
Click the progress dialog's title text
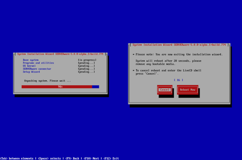(60, 54)
